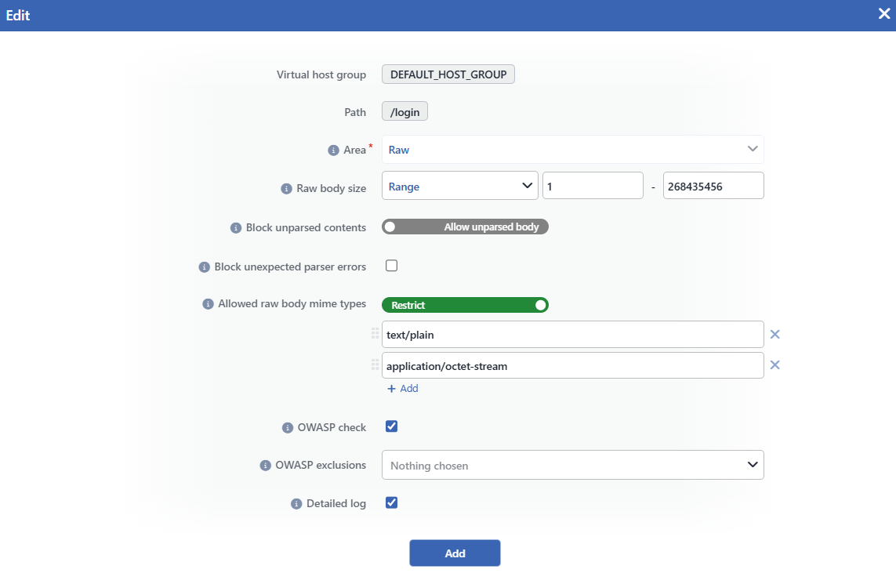Click the Virtual host group label
The width and height of the screenshot is (896, 573).
(321, 74)
